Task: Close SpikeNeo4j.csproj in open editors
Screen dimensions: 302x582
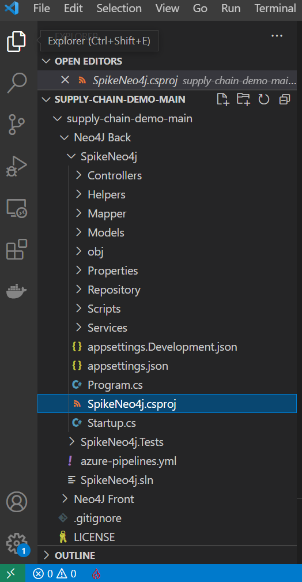Action: pyautogui.click(x=65, y=80)
